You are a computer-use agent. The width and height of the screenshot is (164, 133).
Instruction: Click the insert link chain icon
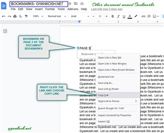pyautogui.click(x=143, y=16)
